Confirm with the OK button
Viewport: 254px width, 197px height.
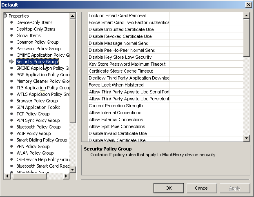(x=169, y=188)
